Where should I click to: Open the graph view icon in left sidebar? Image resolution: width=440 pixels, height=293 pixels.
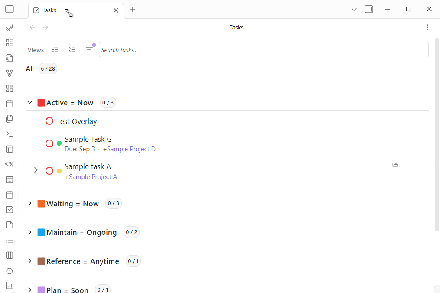pyautogui.click(x=10, y=73)
